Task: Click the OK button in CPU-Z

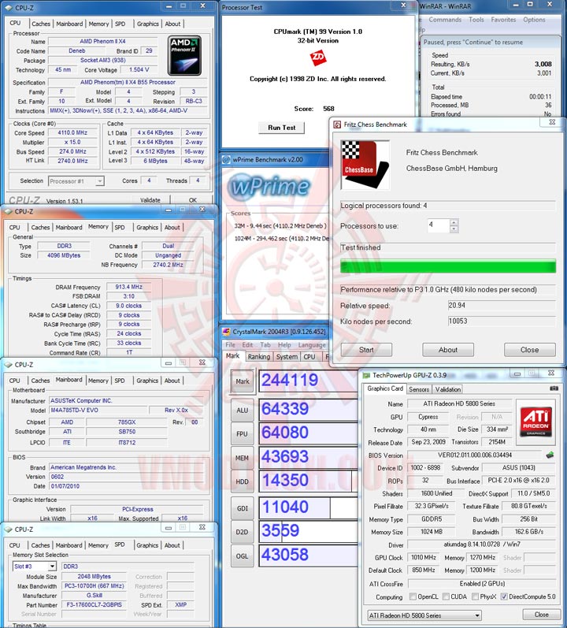Action: 192,200
